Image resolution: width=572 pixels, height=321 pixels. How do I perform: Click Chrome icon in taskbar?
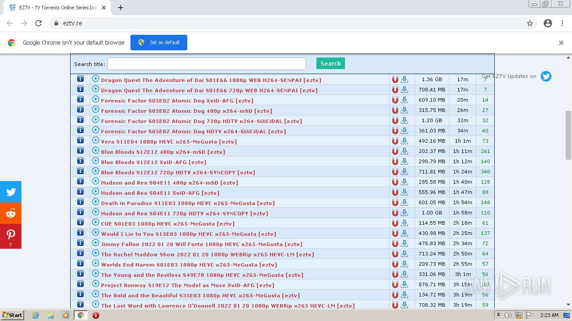coord(81,315)
